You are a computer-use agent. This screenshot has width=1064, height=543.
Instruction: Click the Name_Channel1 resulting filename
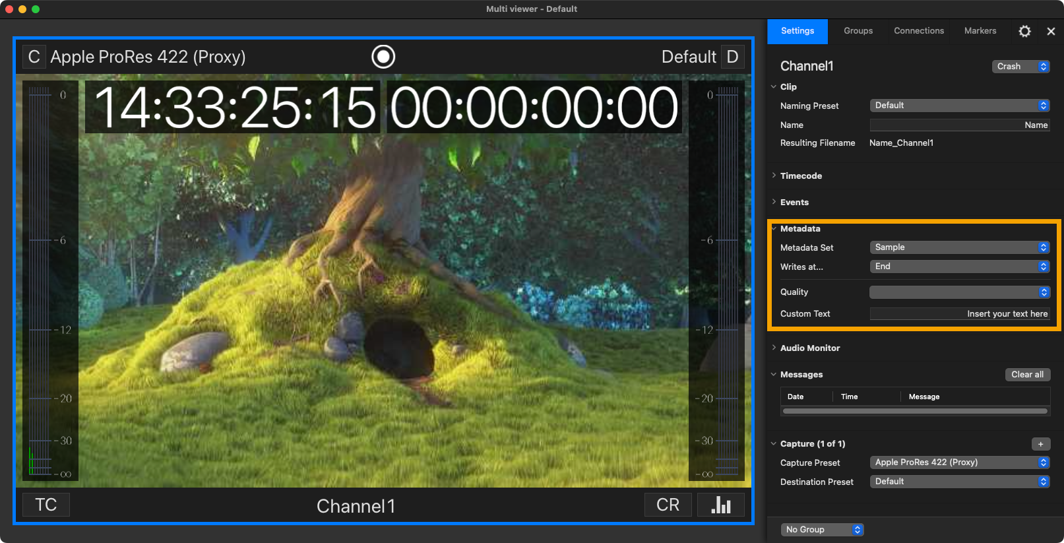[x=901, y=143]
